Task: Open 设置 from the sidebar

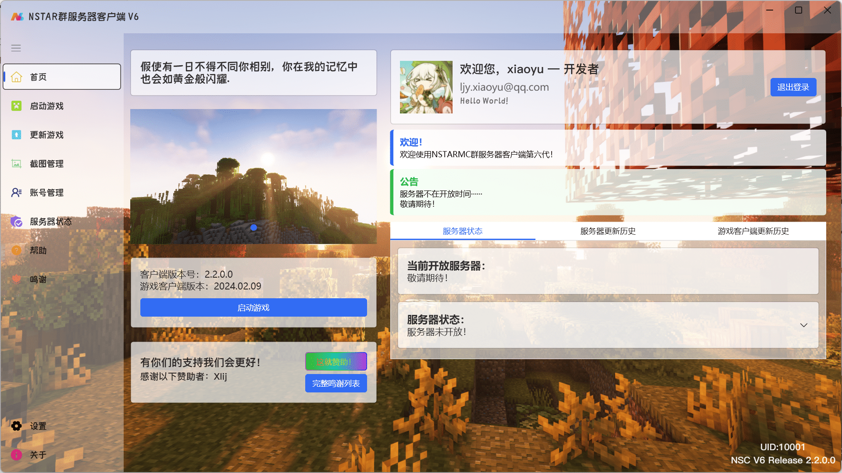Action: 62,426
